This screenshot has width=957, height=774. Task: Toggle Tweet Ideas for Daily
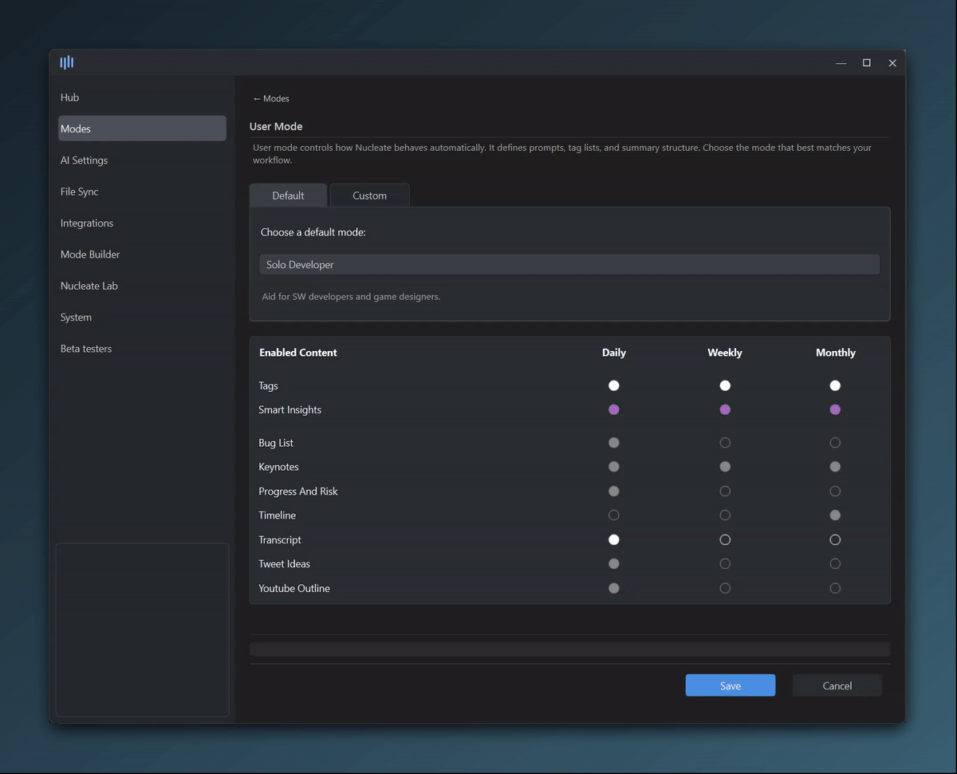pyautogui.click(x=614, y=564)
